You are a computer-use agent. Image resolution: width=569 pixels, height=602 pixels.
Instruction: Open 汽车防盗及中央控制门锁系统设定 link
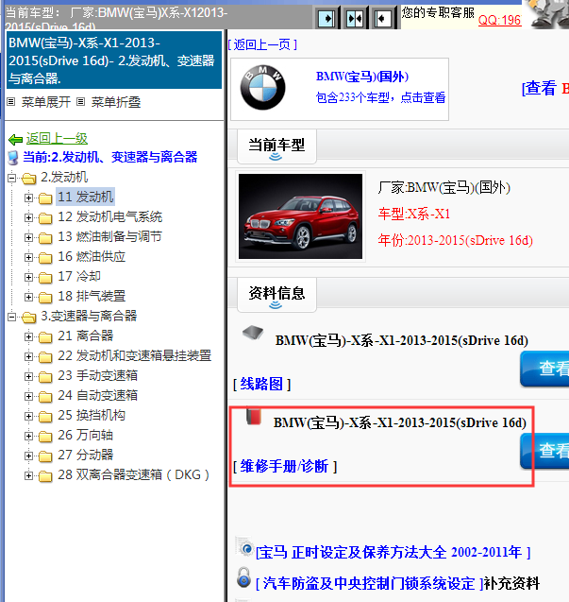pos(369,584)
